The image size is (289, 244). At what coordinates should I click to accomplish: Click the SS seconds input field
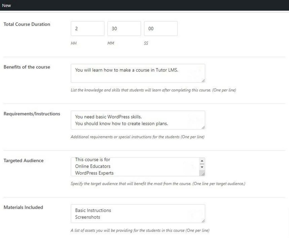click(161, 28)
